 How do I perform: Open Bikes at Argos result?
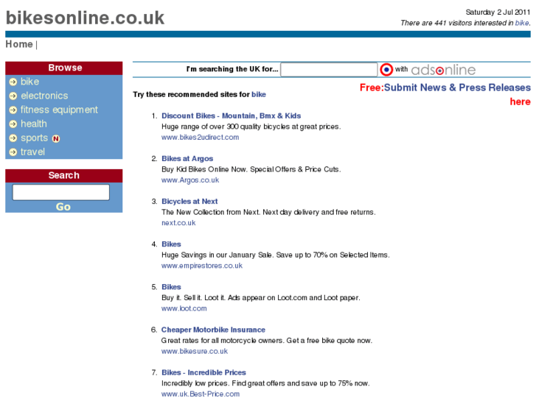point(187,159)
